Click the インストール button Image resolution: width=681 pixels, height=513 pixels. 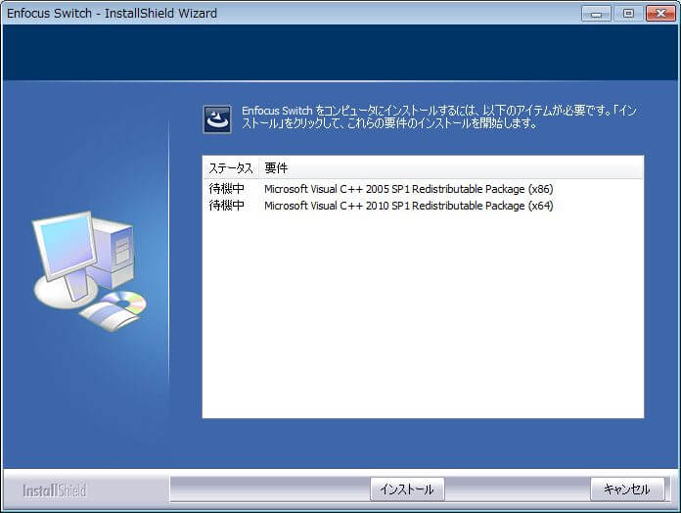[407, 490]
